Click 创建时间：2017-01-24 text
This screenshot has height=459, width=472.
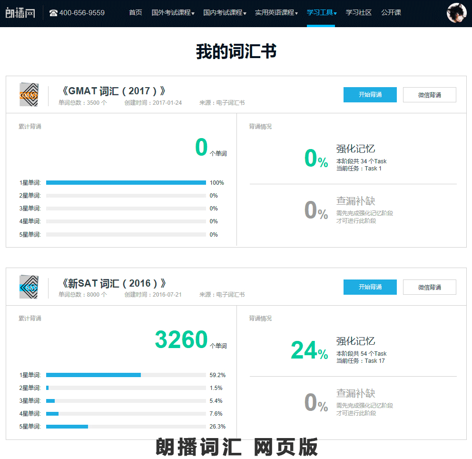point(153,103)
